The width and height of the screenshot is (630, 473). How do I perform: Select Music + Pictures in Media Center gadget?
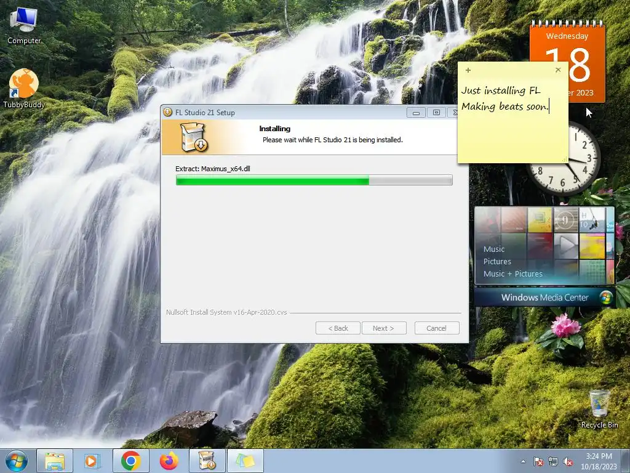[512, 274]
